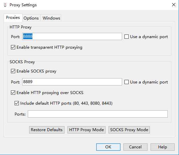This screenshot has width=179, height=155.
Task: Toggle Enable HTTP proxying over SOCKS
Action: tap(13, 92)
